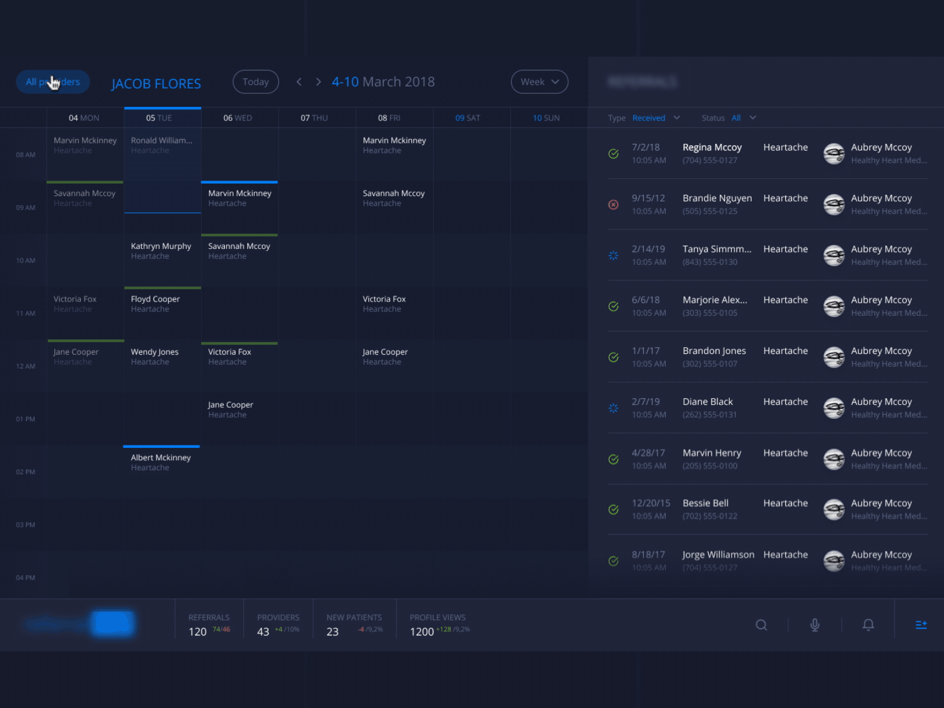Open Tuesday Kathryn Murphy appointment
944x708 pixels.
coord(162,260)
